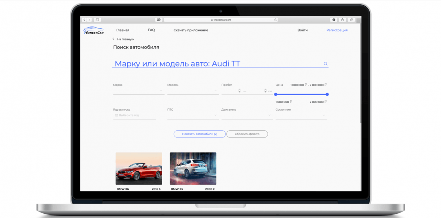Click the Safari share icon

pos(343,20)
